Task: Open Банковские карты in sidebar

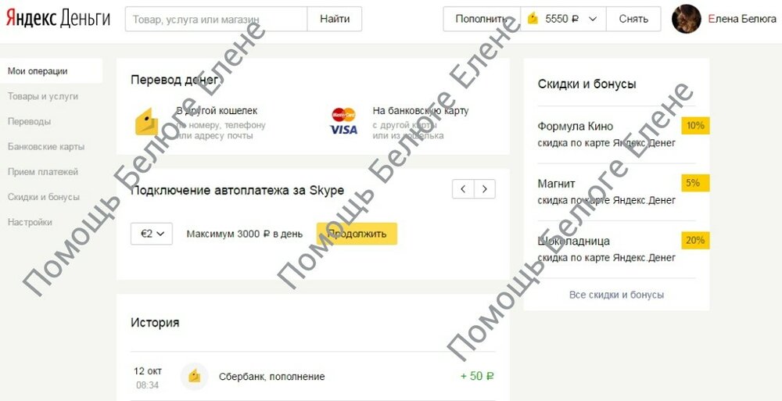Action: 46,147
